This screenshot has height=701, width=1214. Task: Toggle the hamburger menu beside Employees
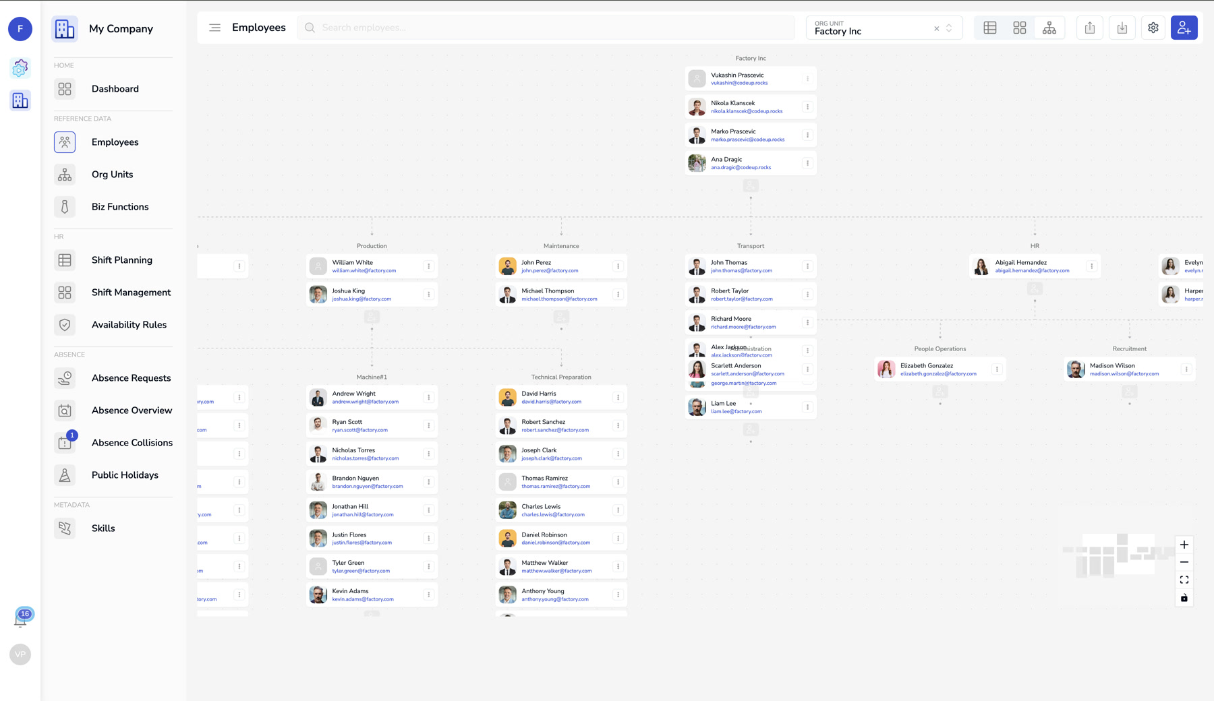214,28
